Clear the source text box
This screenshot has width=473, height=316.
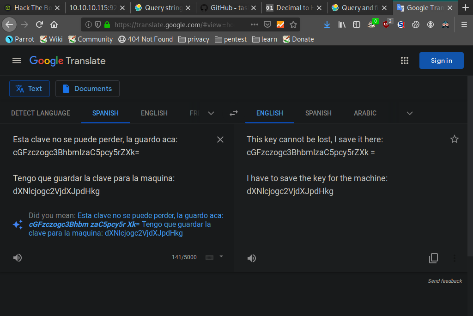tap(220, 140)
